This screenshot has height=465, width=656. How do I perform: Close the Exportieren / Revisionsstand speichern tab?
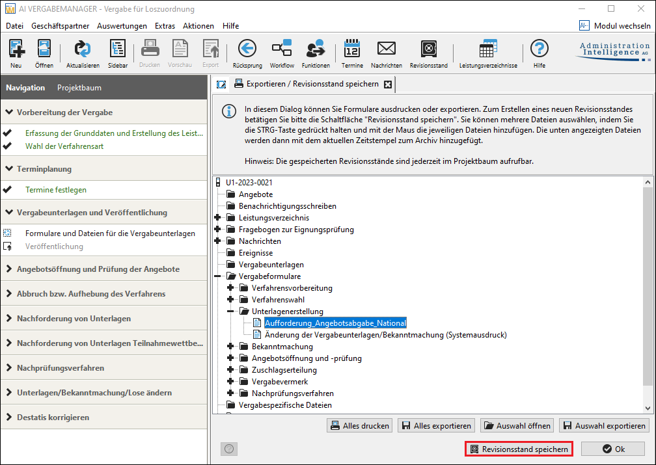(389, 85)
